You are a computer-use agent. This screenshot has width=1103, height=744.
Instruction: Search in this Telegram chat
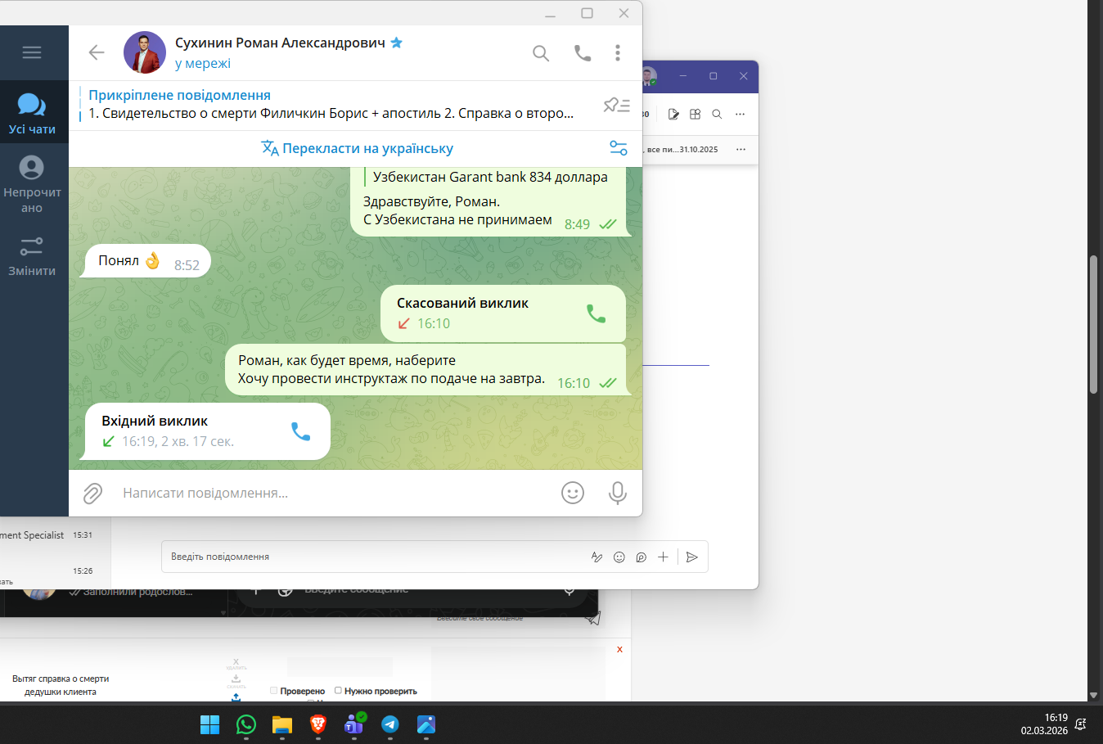(x=541, y=53)
